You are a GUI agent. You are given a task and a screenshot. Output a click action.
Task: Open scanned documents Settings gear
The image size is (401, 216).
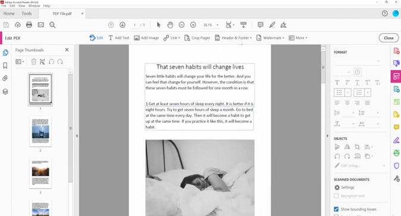344,188
